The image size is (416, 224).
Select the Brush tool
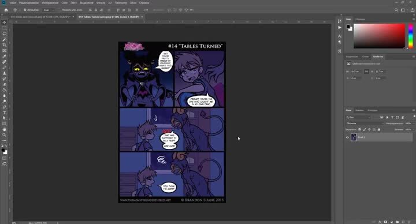tap(4, 68)
